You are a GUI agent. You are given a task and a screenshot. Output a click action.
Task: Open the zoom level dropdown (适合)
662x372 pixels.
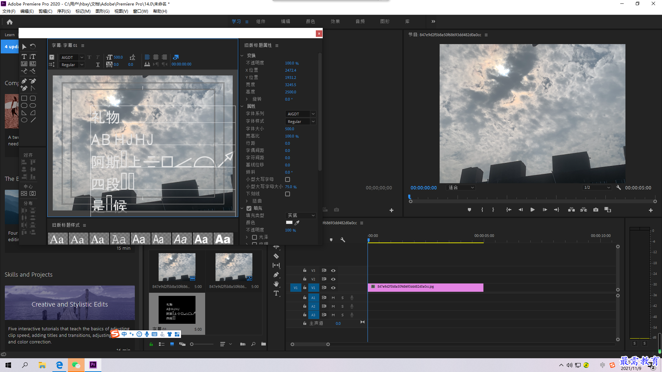tap(461, 188)
